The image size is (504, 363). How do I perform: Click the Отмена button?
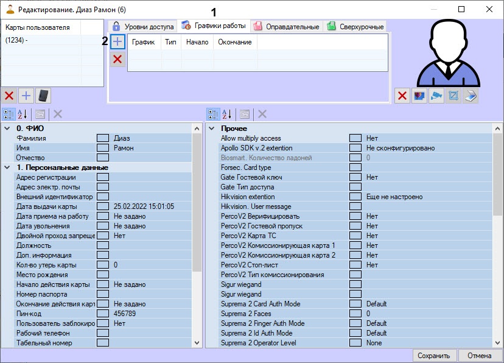(x=479, y=356)
